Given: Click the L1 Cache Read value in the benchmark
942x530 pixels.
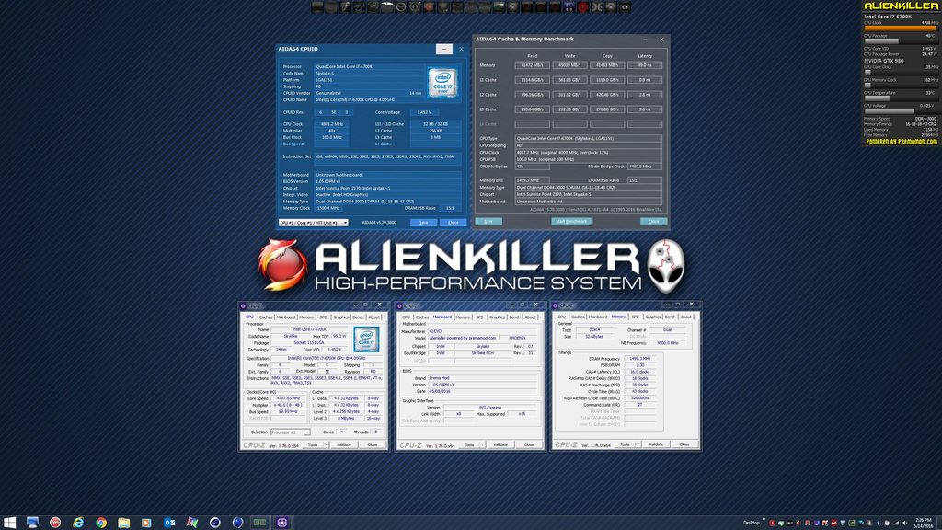Looking at the screenshot, I should pos(533,80).
